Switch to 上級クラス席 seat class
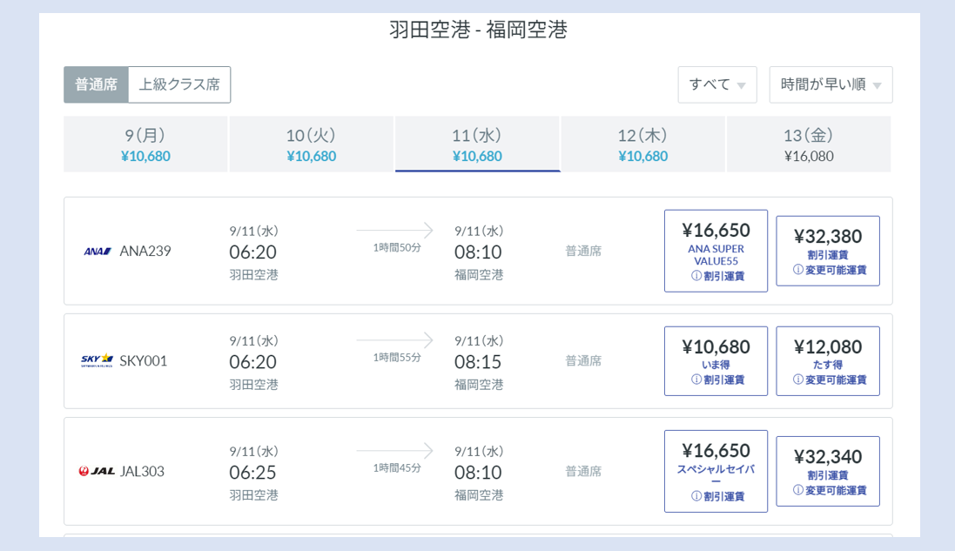This screenshot has height=551, width=955. tap(179, 84)
